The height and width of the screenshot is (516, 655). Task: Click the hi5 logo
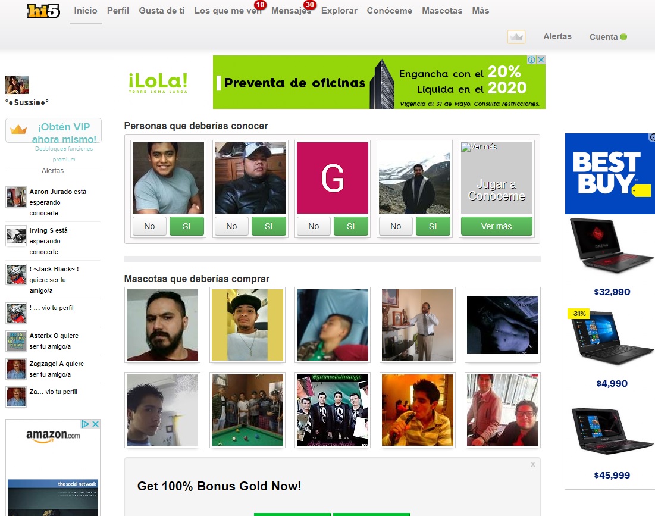(43, 11)
